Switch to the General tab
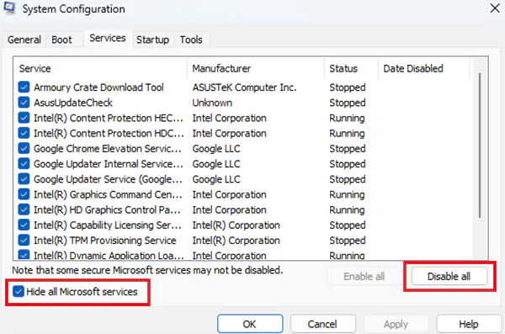 [x=24, y=40]
